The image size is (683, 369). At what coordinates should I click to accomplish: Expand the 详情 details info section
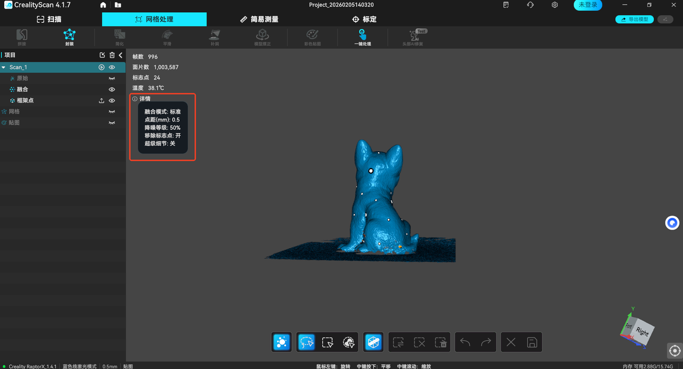[142, 99]
